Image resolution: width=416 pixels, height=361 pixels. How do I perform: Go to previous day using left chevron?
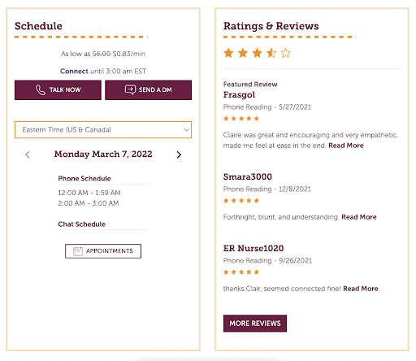click(x=28, y=154)
